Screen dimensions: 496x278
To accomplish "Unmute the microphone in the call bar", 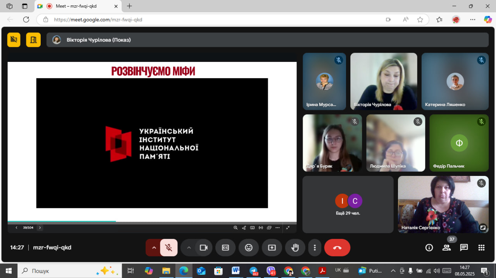I will point(169,247).
